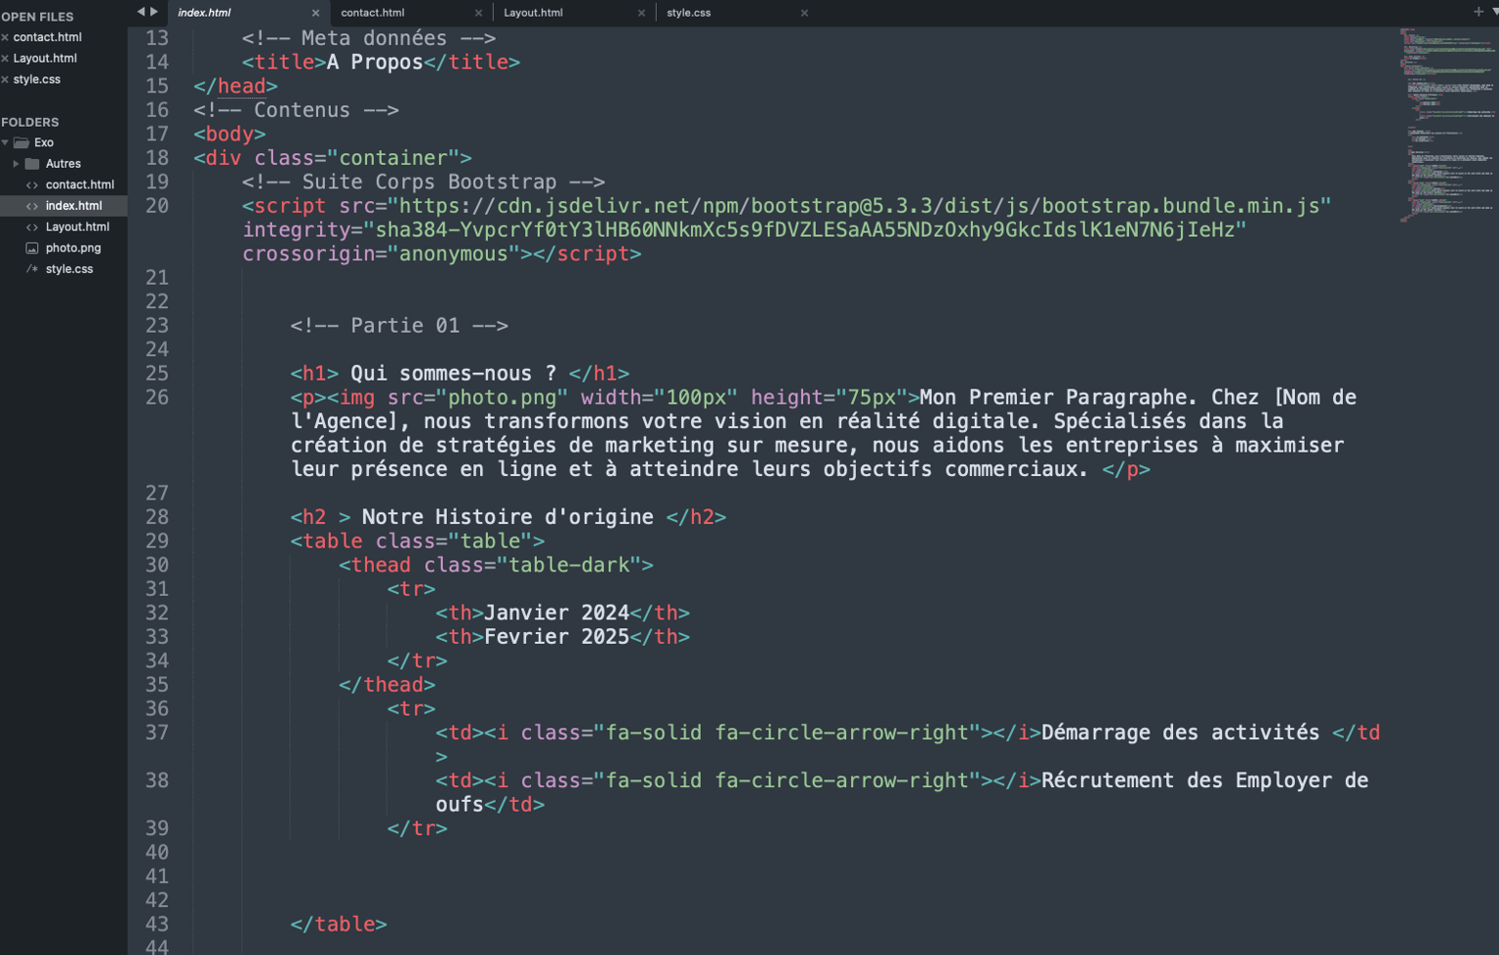
Task: Select Layout.html under Open Files
Action: click(45, 59)
